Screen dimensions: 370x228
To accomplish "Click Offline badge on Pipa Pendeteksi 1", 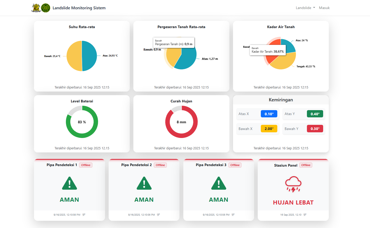I will 86,165.
